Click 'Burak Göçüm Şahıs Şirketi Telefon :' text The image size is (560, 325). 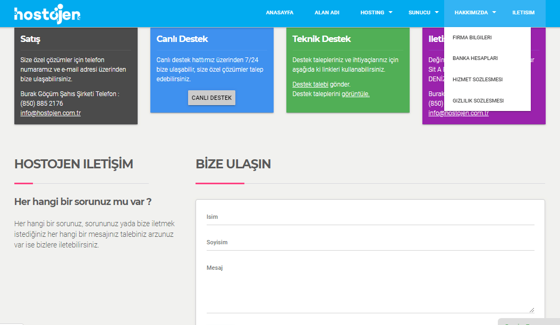[x=70, y=94]
